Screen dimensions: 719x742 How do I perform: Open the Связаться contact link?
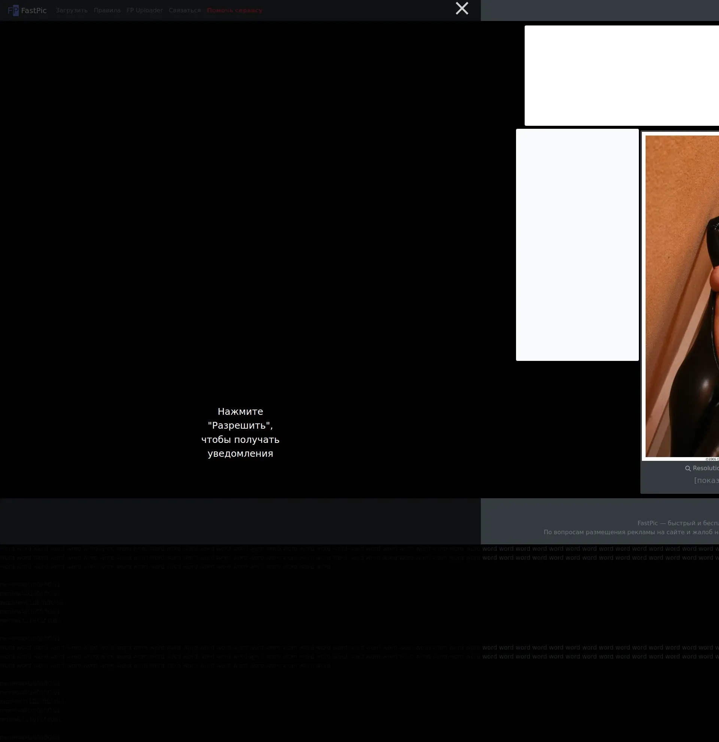pyautogui.click(x=185, y=10)
